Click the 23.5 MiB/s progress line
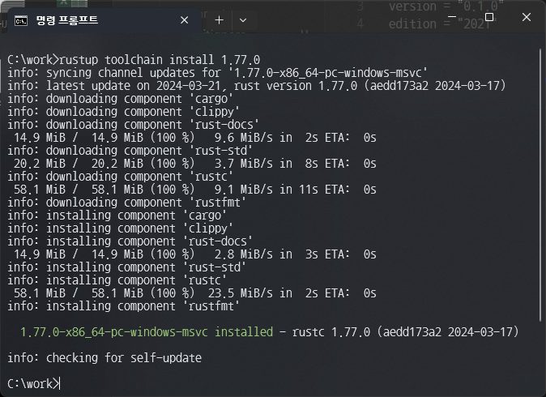The width and height of the screenshot is (546, 397). pos(195,293)
